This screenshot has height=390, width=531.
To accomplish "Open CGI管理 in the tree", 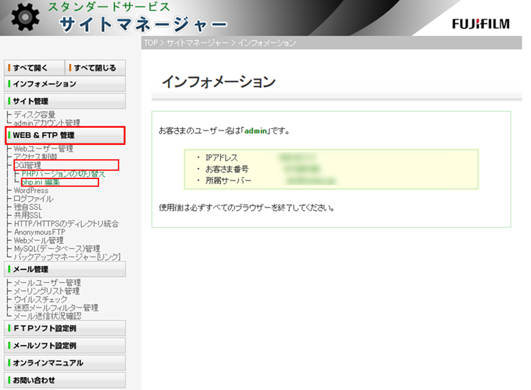I will (28, 165).
